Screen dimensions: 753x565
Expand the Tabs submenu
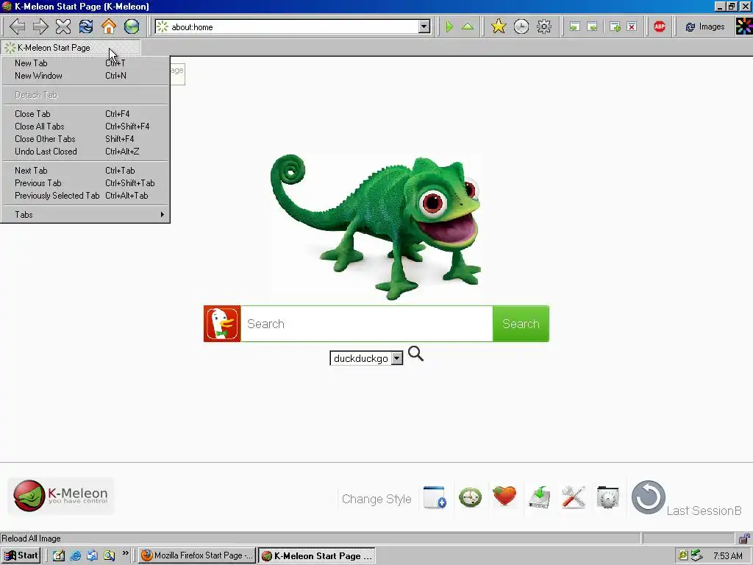(85, 215)
